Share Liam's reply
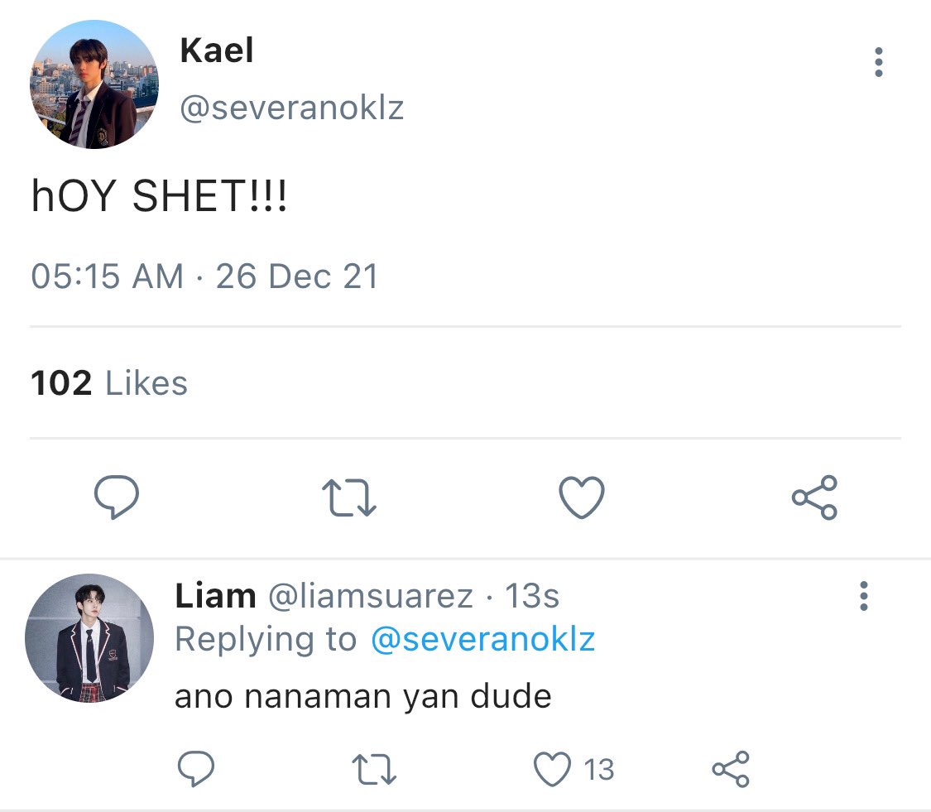This screenshot has width=931, height=812. (x=731, y=769)
